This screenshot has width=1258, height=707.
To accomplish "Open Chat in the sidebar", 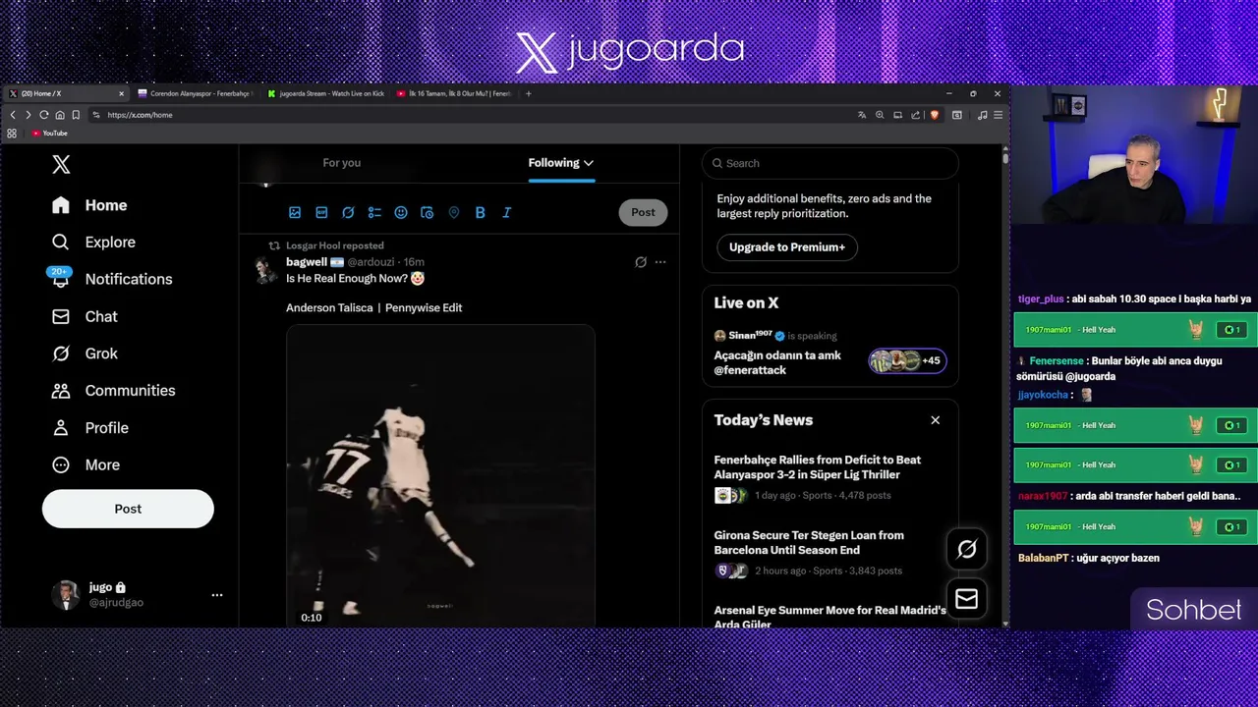I will click(x=85, y=316).
